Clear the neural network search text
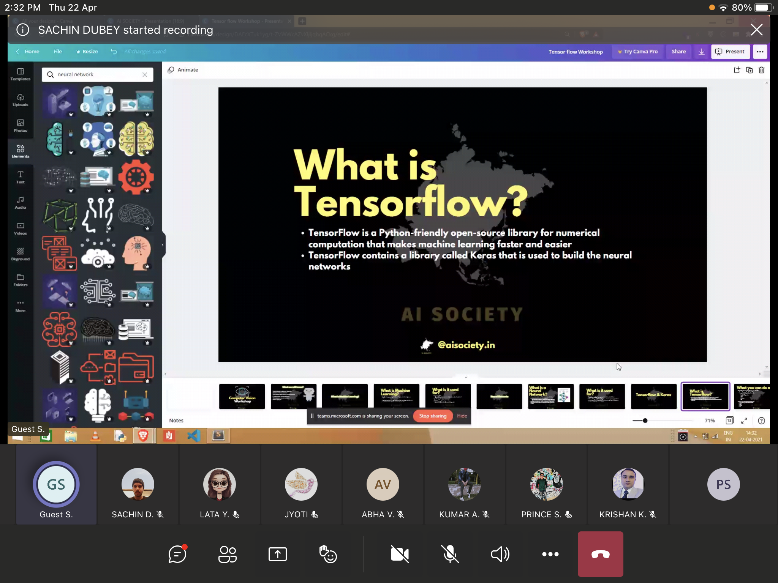Image resolution: width=778 pixels, height=583 pixels. coord(145,75)
